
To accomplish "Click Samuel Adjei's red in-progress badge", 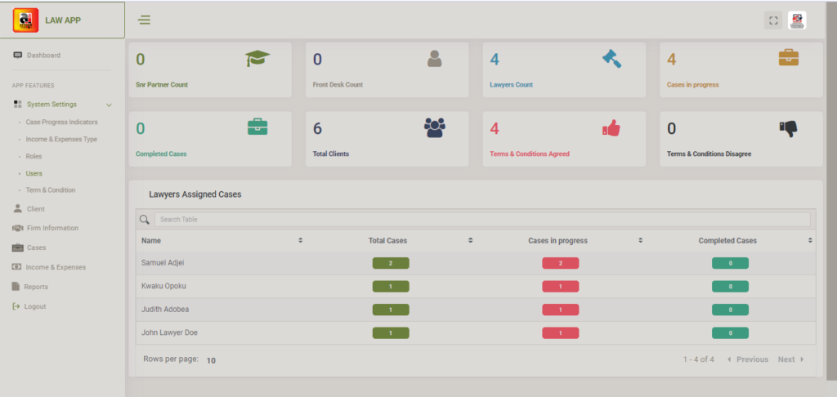I will 560,263.
